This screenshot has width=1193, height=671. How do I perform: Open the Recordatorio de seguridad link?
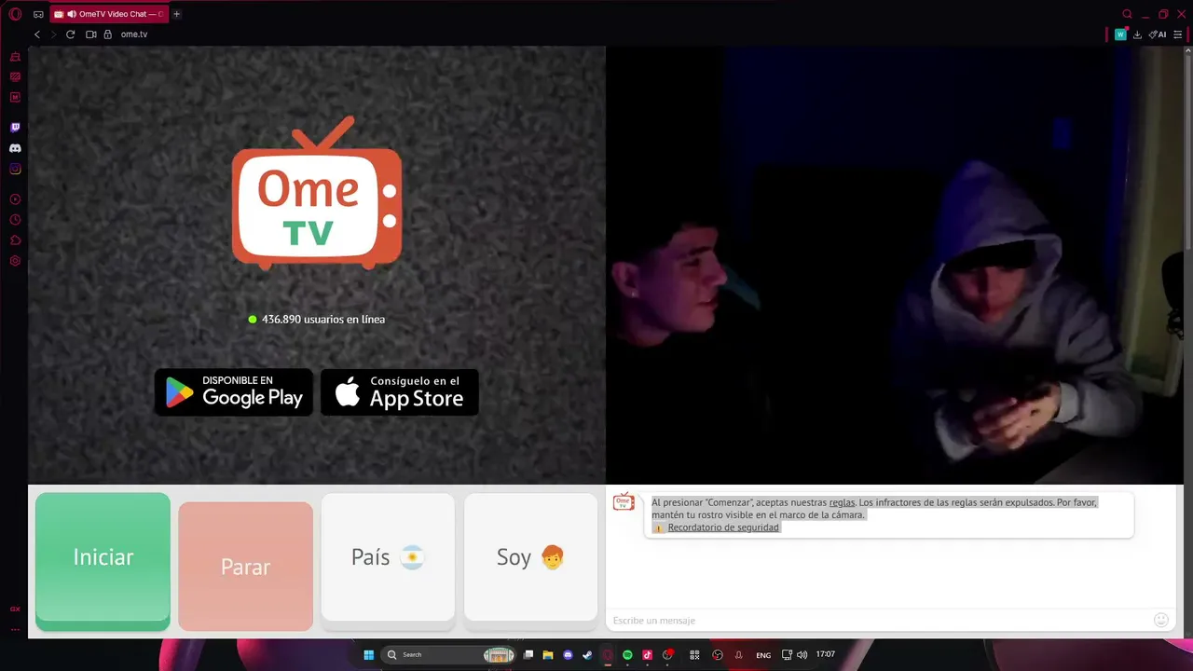coord(723,527)
